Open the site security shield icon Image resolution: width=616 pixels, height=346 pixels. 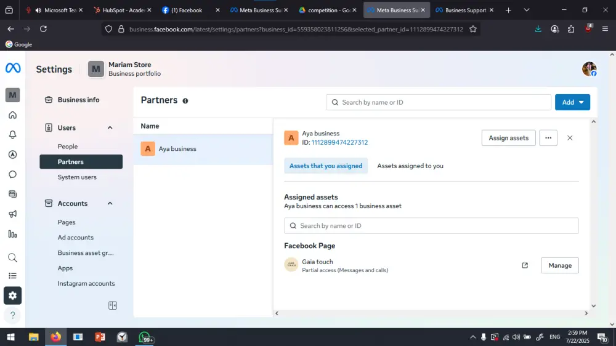pyautogui.click(x=109, y=29)
